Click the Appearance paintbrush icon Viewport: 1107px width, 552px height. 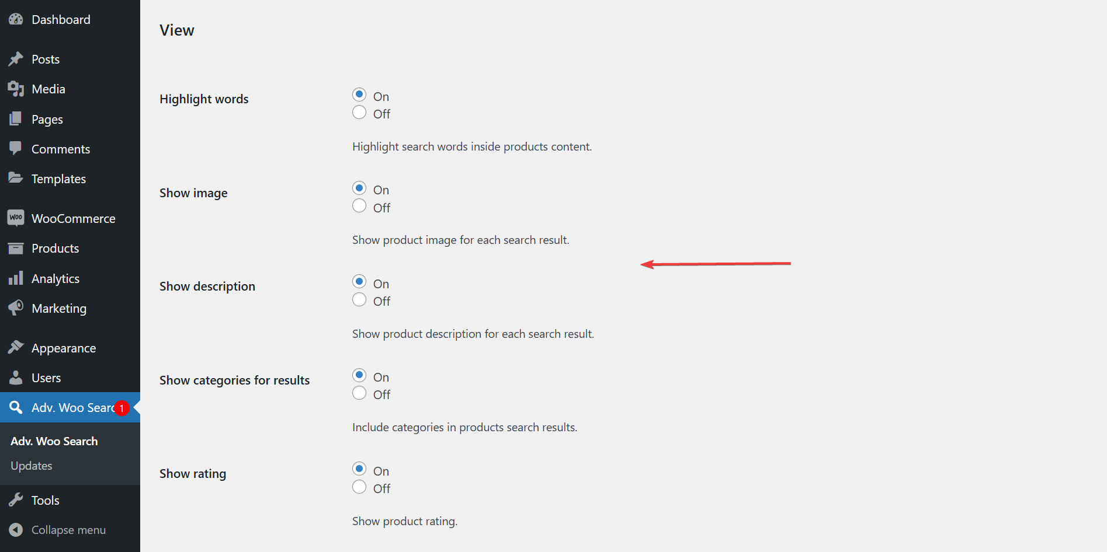[x=16, y=347]
